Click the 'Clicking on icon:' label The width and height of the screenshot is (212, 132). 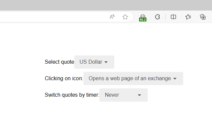64,79
